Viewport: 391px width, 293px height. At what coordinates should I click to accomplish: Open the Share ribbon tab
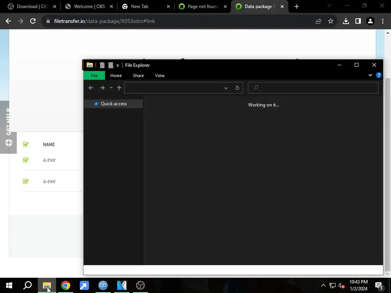pos(138,76)
